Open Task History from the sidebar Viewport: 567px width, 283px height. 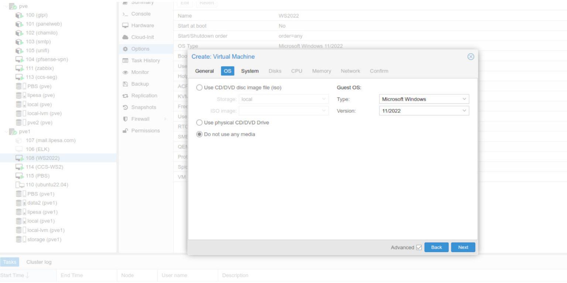(x=125, y=60)
